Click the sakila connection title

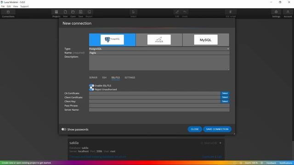tap(74, 143)
